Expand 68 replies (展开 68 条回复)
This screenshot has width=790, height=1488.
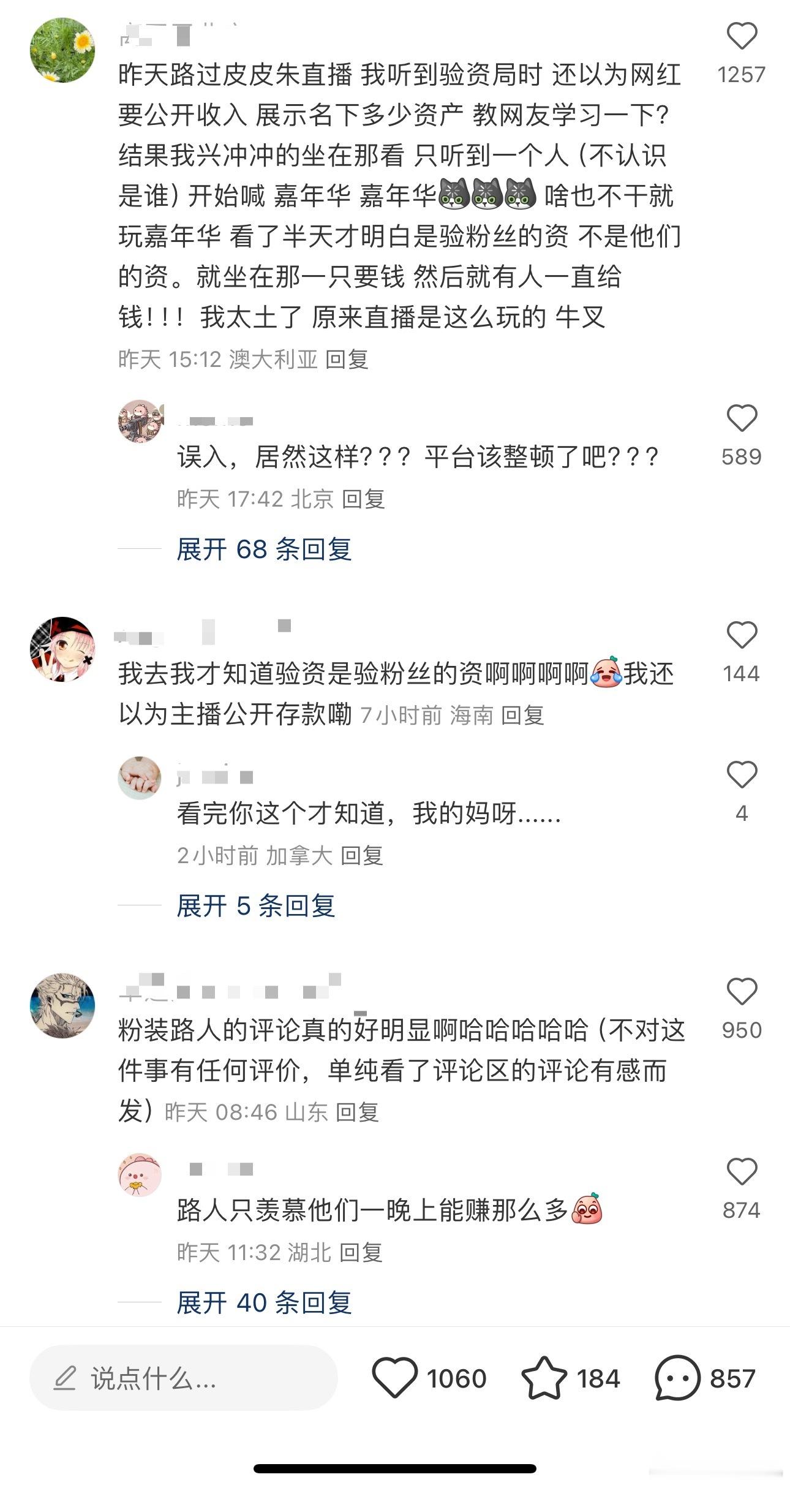264,549
